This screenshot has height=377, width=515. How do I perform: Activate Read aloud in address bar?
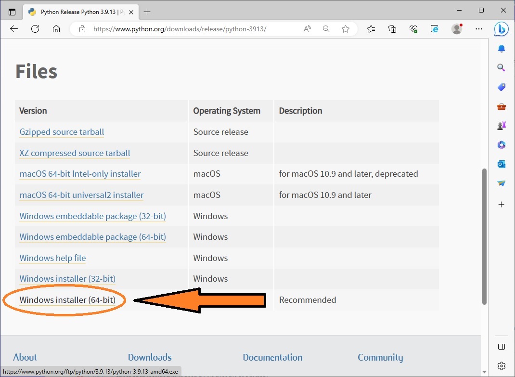[x=307, y=29]
